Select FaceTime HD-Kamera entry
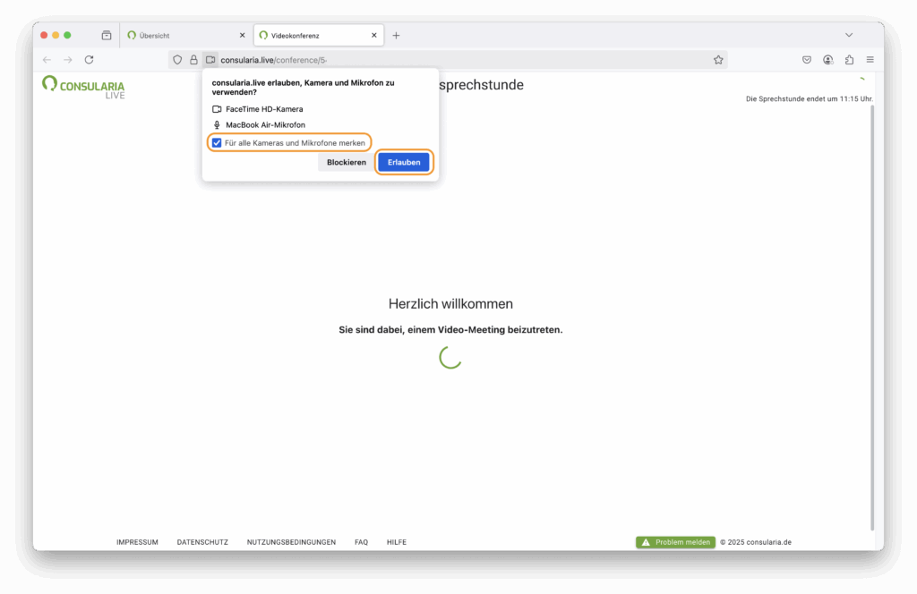This screenshot has height=594, width=917. [x=258, y=109]
